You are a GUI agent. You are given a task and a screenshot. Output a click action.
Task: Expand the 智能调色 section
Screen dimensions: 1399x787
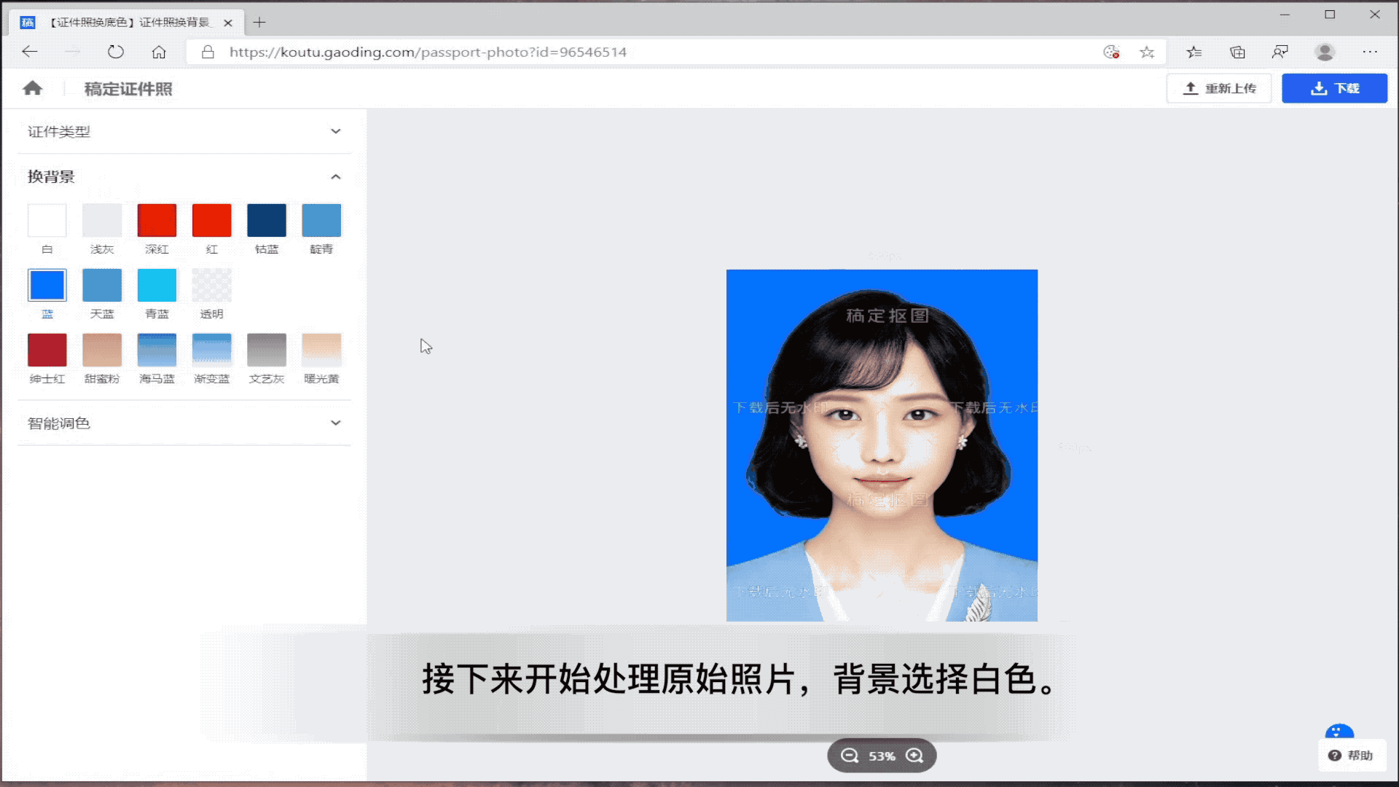click(335, 423)
